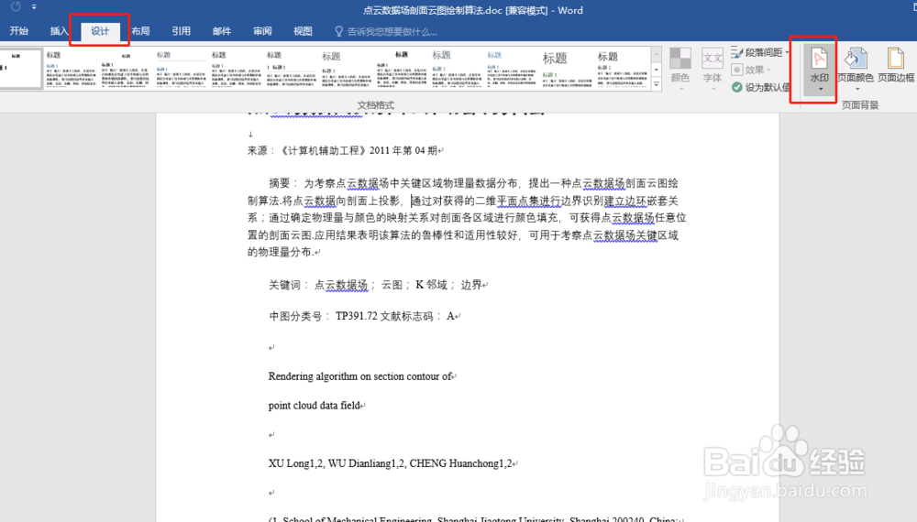Click the 告诉我您想要做什么 search box
The height and width of the screenshot is (522, 917).
point(392,31)
